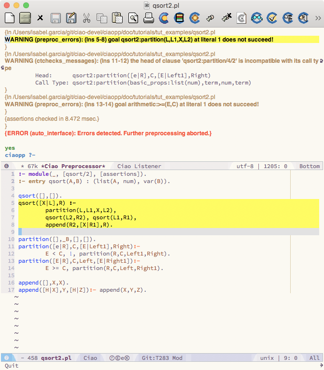Click the glasses Ciao toolbar icon

[x=256, y=18]
